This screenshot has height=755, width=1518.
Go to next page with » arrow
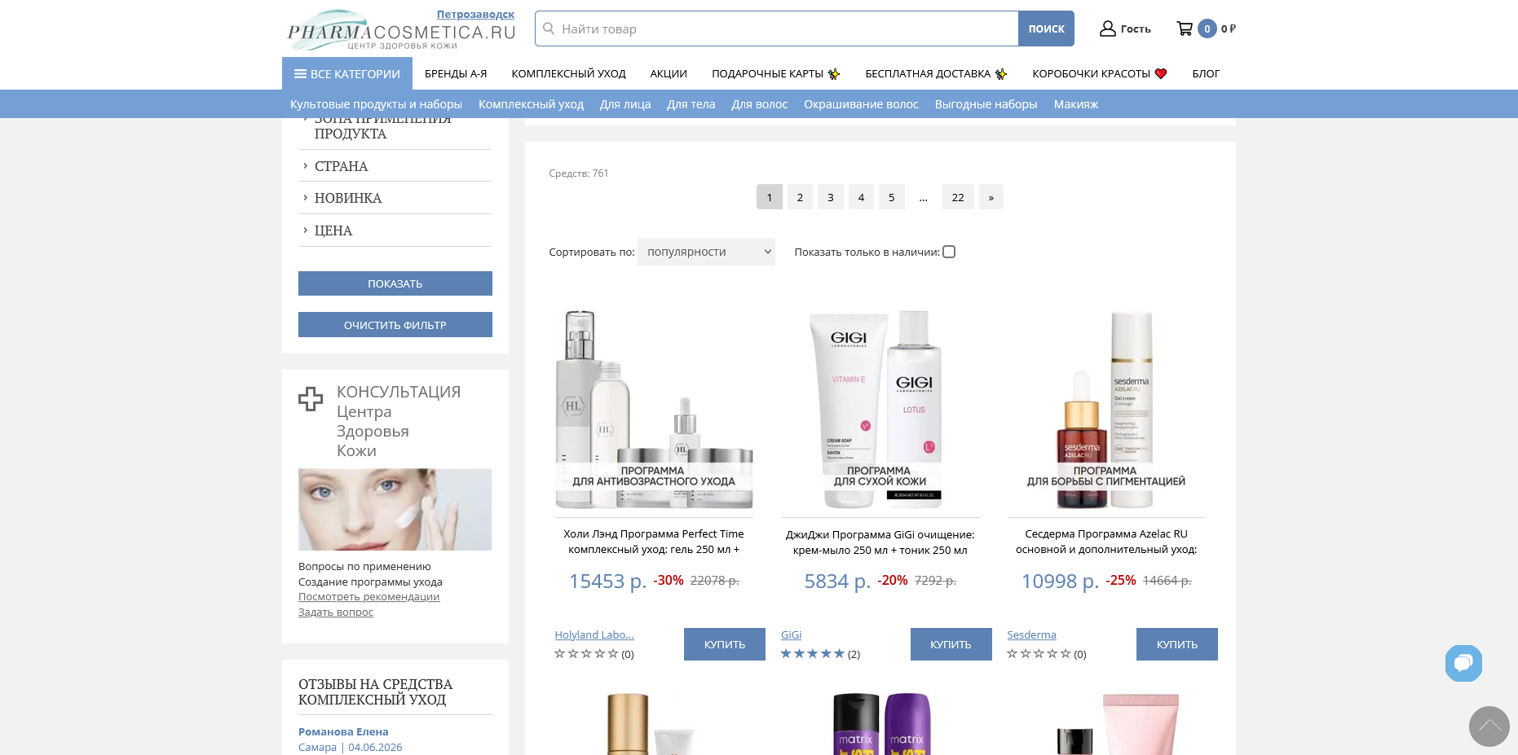pos(991,197)
